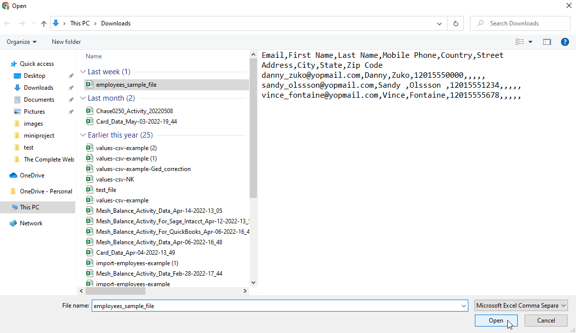Viewport: 576px width, 333px height.
Task: Click Excel icon beside employees_sample_file
Action: coord(90,85)
